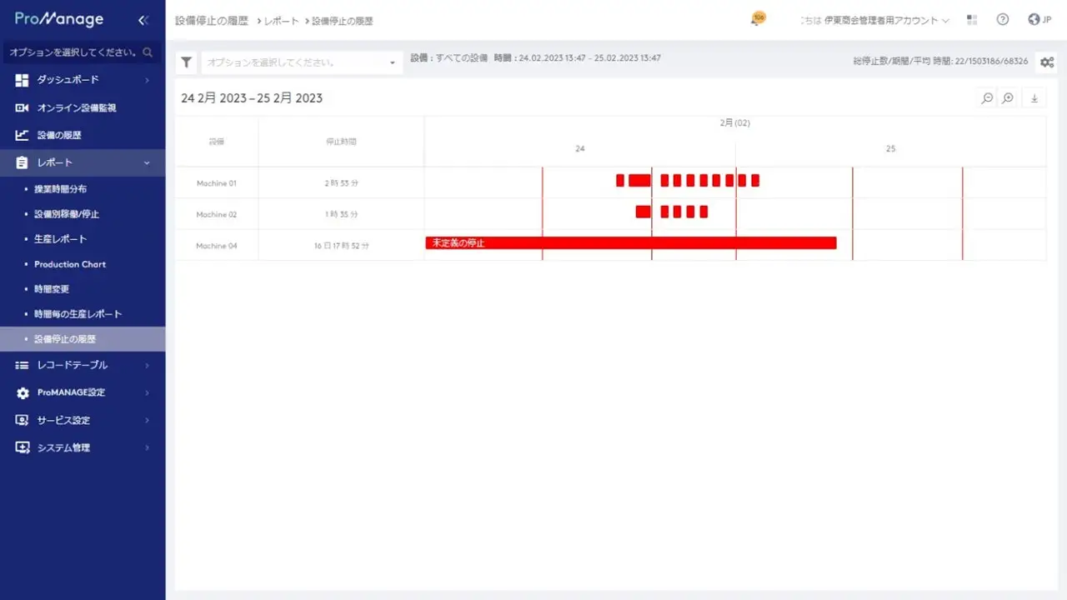Click the オンライン設備監視 camera icon
Screen dimensions: 1067x600
pos(23,107)
